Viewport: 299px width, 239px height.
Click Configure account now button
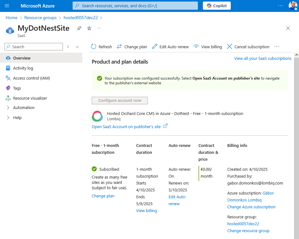(120, 101)
